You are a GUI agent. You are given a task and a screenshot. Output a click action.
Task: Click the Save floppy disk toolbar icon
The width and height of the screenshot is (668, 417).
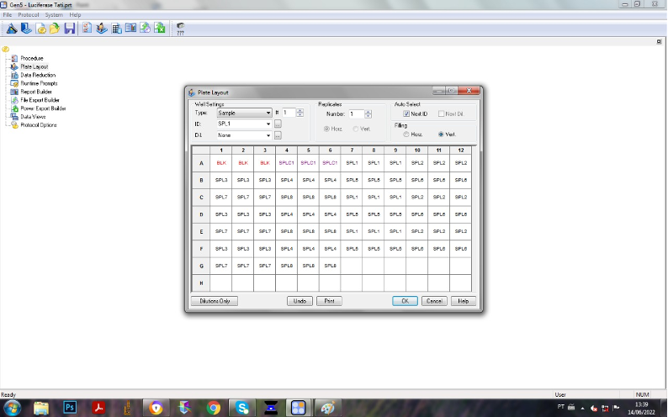click(x=69, y=29)
